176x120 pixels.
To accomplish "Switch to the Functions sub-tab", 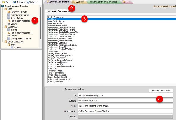I will click(x=50, y=11).
